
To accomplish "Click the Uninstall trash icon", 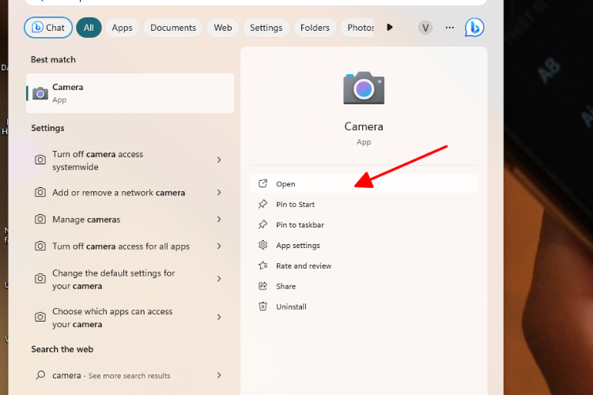I will pyautogui.click(x=263, y=307).
